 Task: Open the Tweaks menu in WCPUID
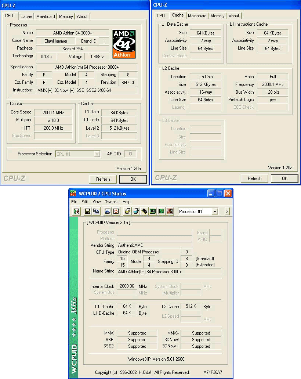(x=112, y=202)
